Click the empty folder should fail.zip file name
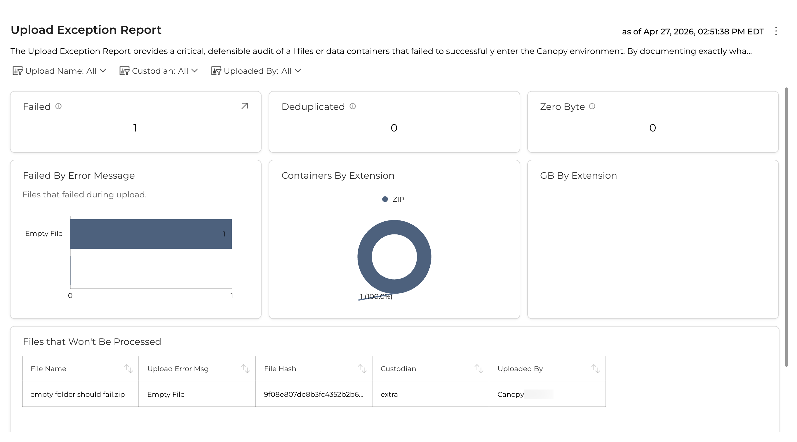This screenshot has width=797, height=442. click(x=77, y=394)
